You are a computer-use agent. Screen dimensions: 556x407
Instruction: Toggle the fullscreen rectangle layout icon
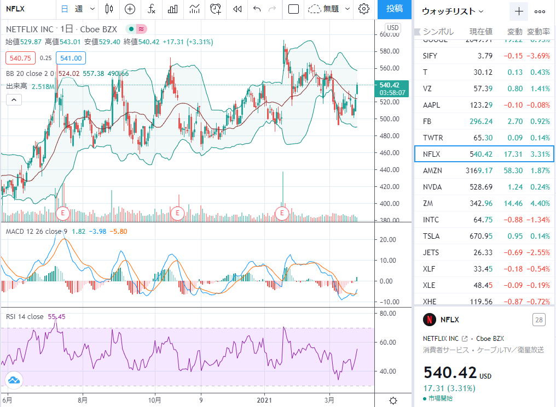pyautogui.click(x=294, y=9)
